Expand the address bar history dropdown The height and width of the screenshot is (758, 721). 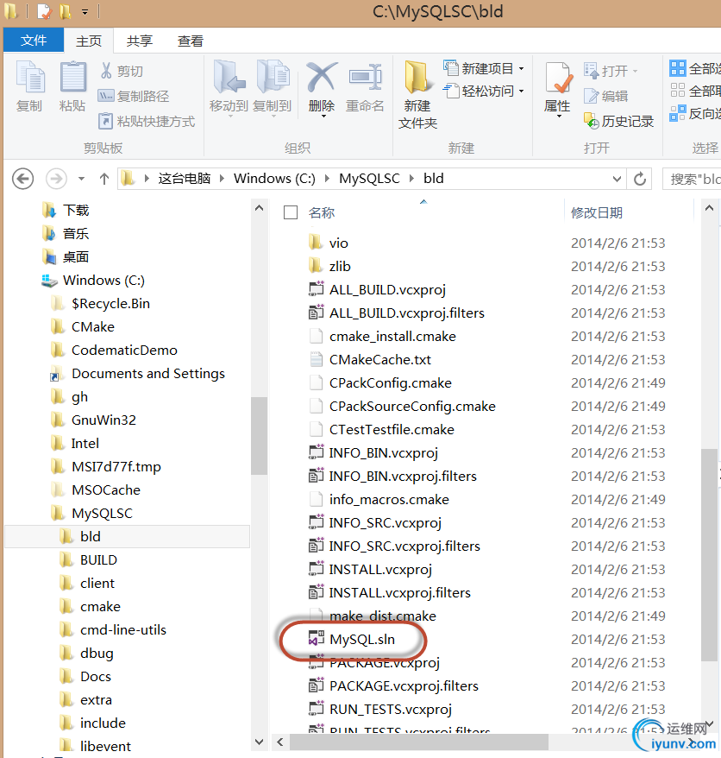tap(617, 179)
